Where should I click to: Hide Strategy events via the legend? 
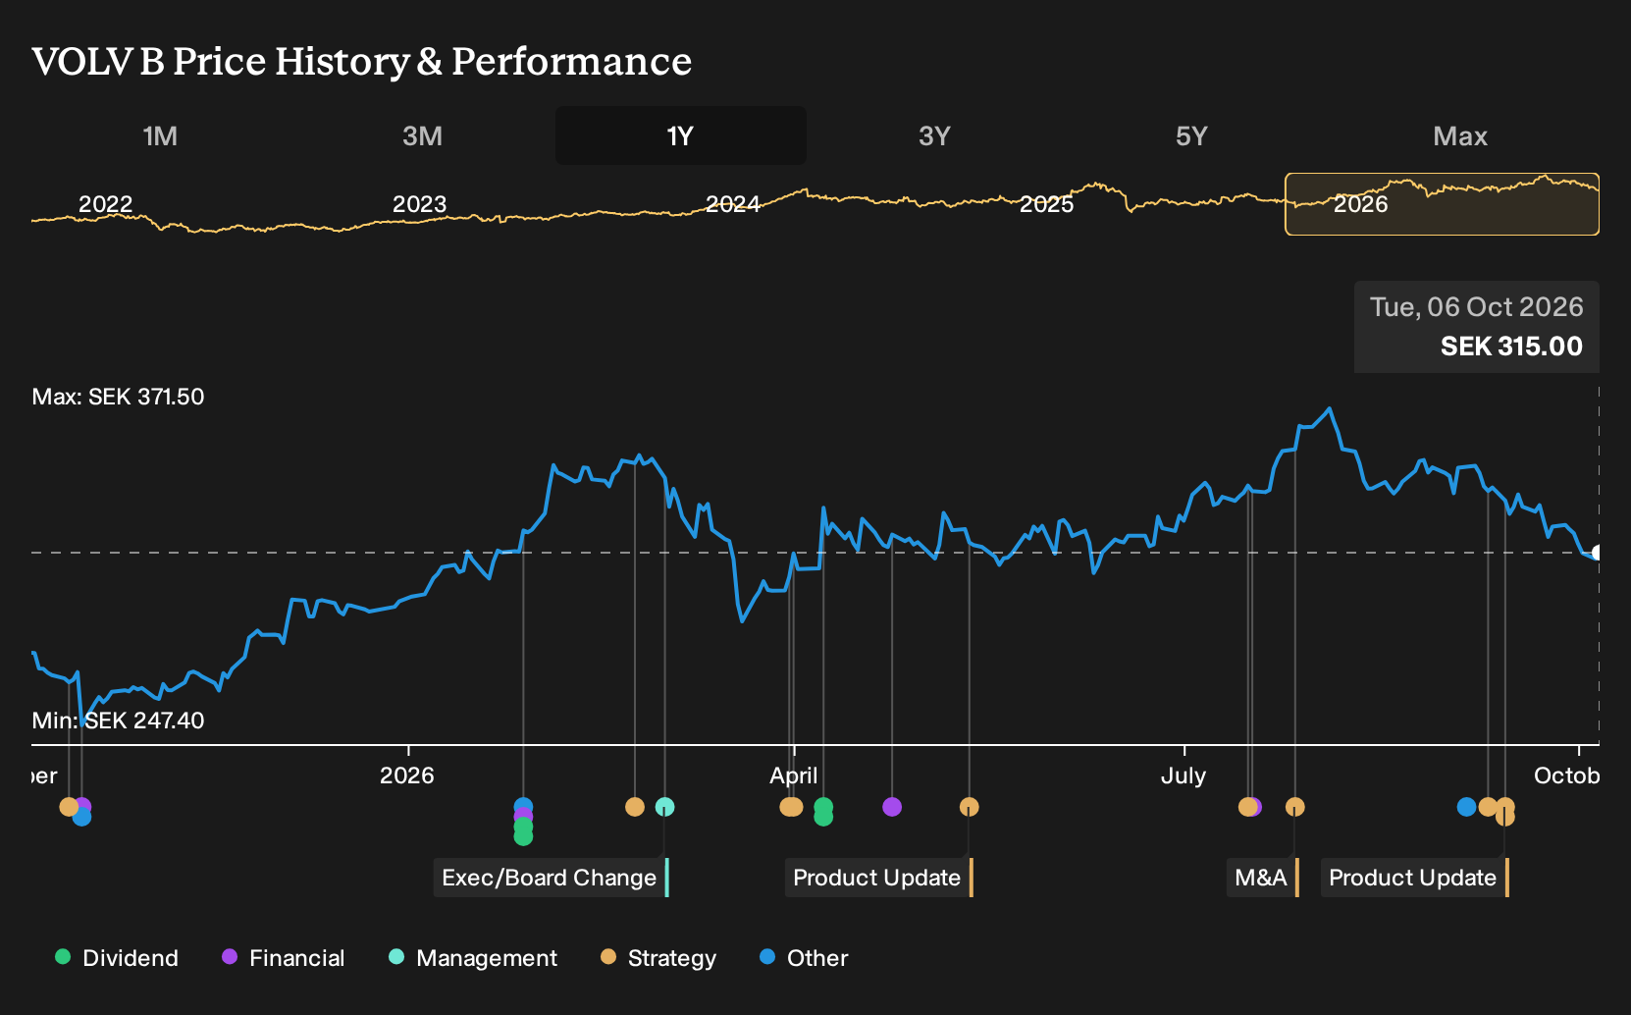pyautogui.click(x=658, y=958)
